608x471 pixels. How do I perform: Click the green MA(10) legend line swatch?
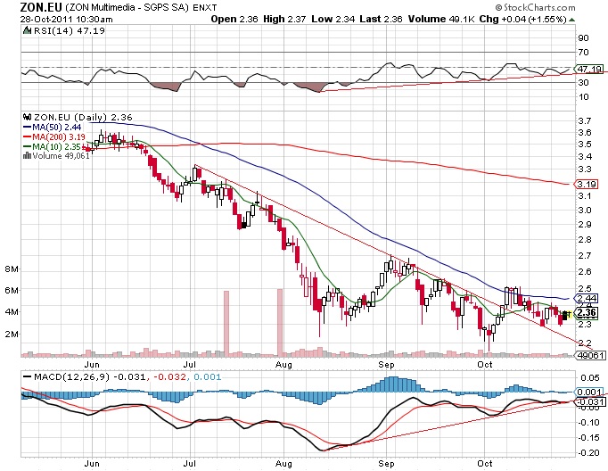coord(27,146)
